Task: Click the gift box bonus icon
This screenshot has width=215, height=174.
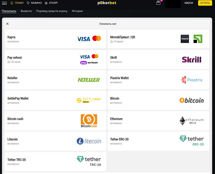Action: click(x=158, y=3)
